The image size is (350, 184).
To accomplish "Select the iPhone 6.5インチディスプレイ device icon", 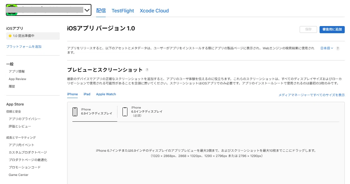I will coord(125,112).
